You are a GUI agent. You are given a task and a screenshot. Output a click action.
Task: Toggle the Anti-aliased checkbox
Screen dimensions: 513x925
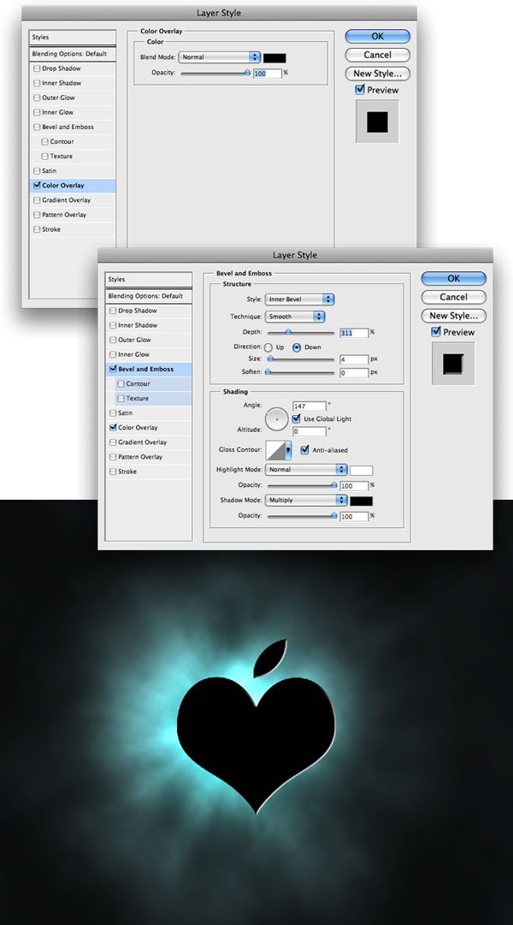305,449
